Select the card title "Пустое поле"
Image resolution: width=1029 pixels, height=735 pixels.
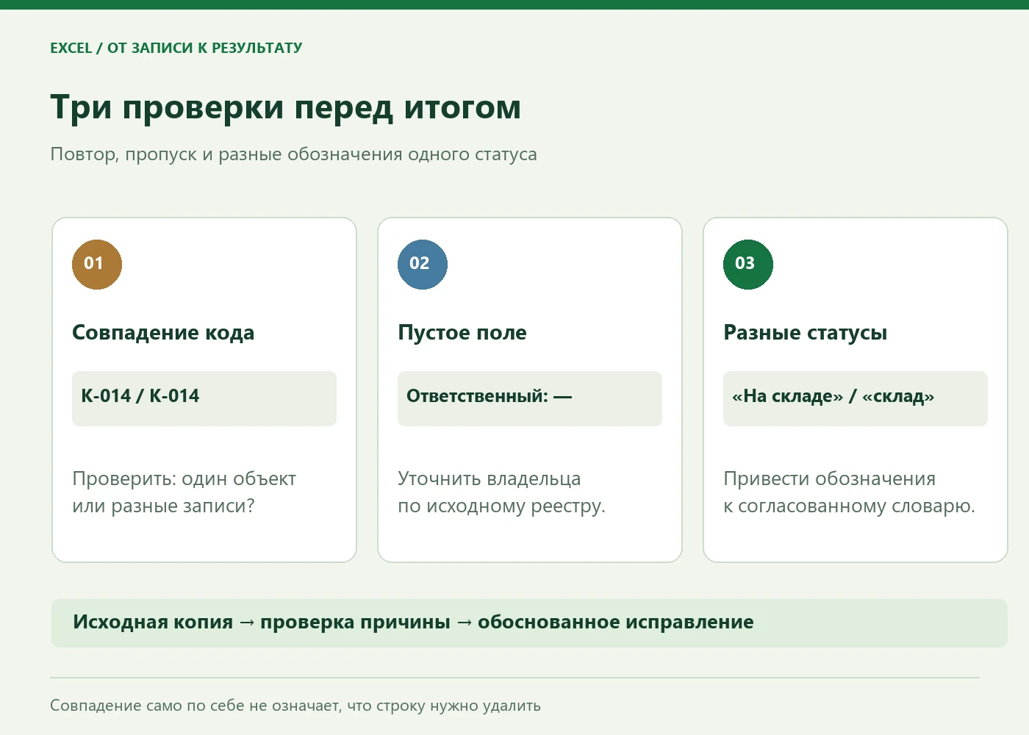(x=462, y=332)
